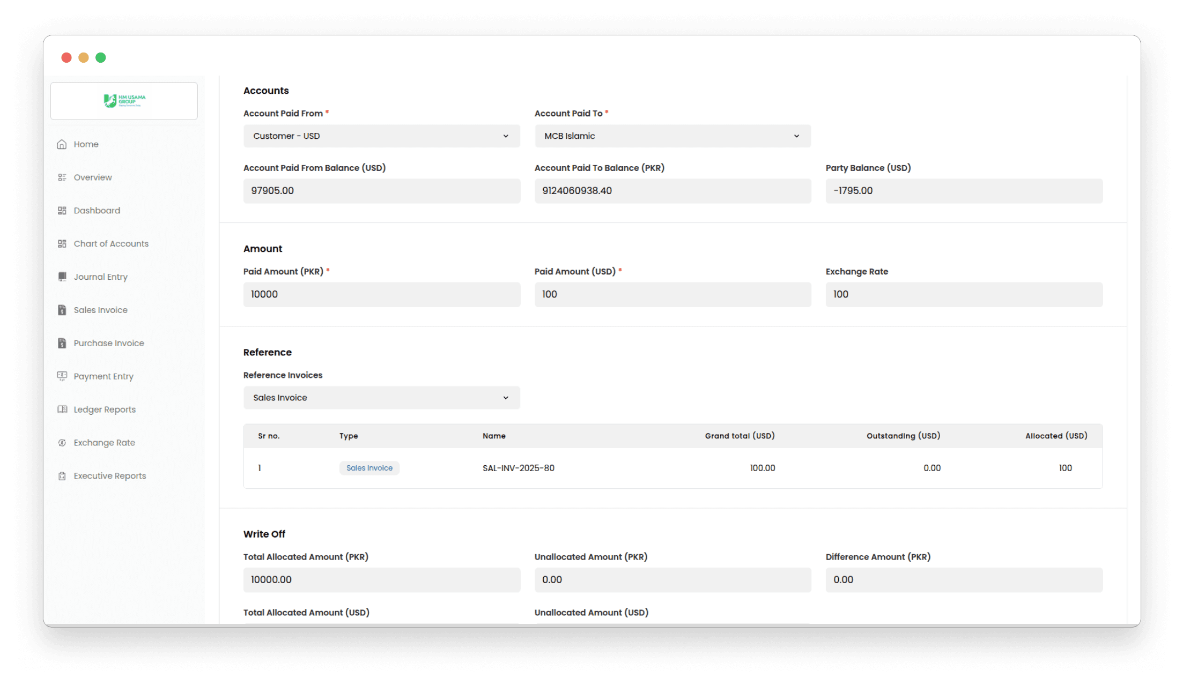This screenshot has width=1183, height=678.
Task: Click the Dashboard grid icon
Action: [62, 210]
